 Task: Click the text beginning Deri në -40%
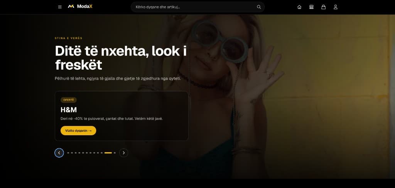tap(111, 119)
